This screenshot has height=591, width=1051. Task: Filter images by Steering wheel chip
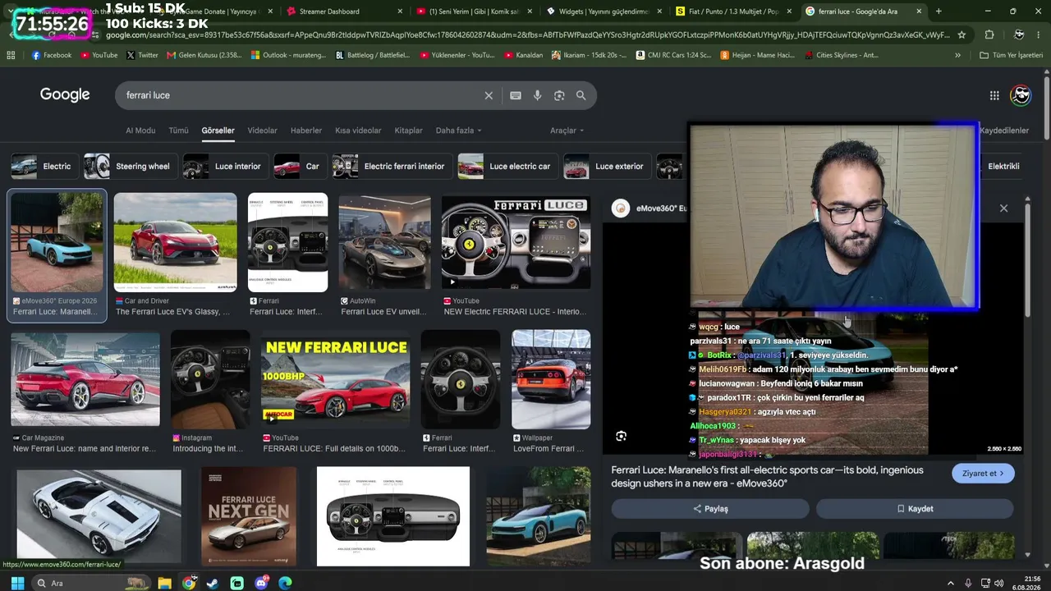pyautogui.click(x=131, y=166)
